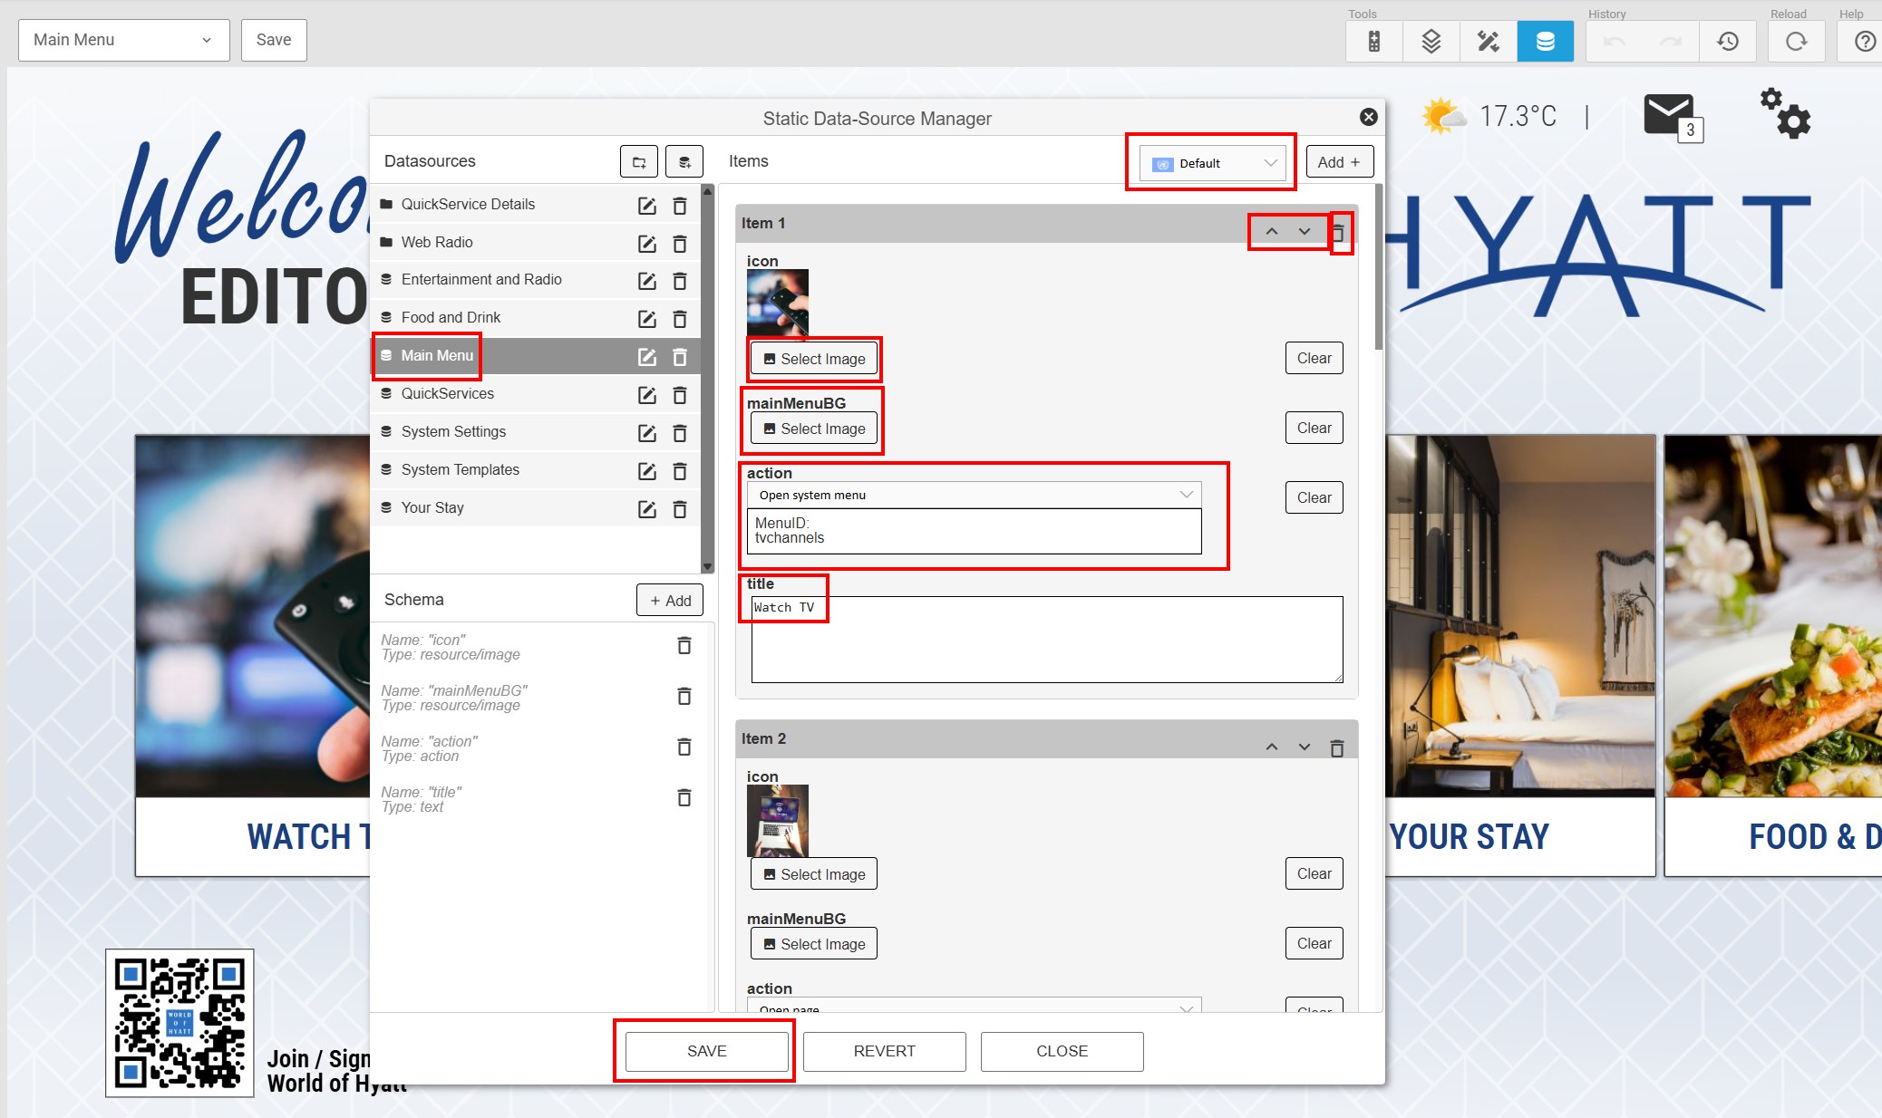Viewport: 1882px width, 1118px height.
Task: Toggle the datasource manager tool
Action: pyautogui.click(x=1545, y=41)
